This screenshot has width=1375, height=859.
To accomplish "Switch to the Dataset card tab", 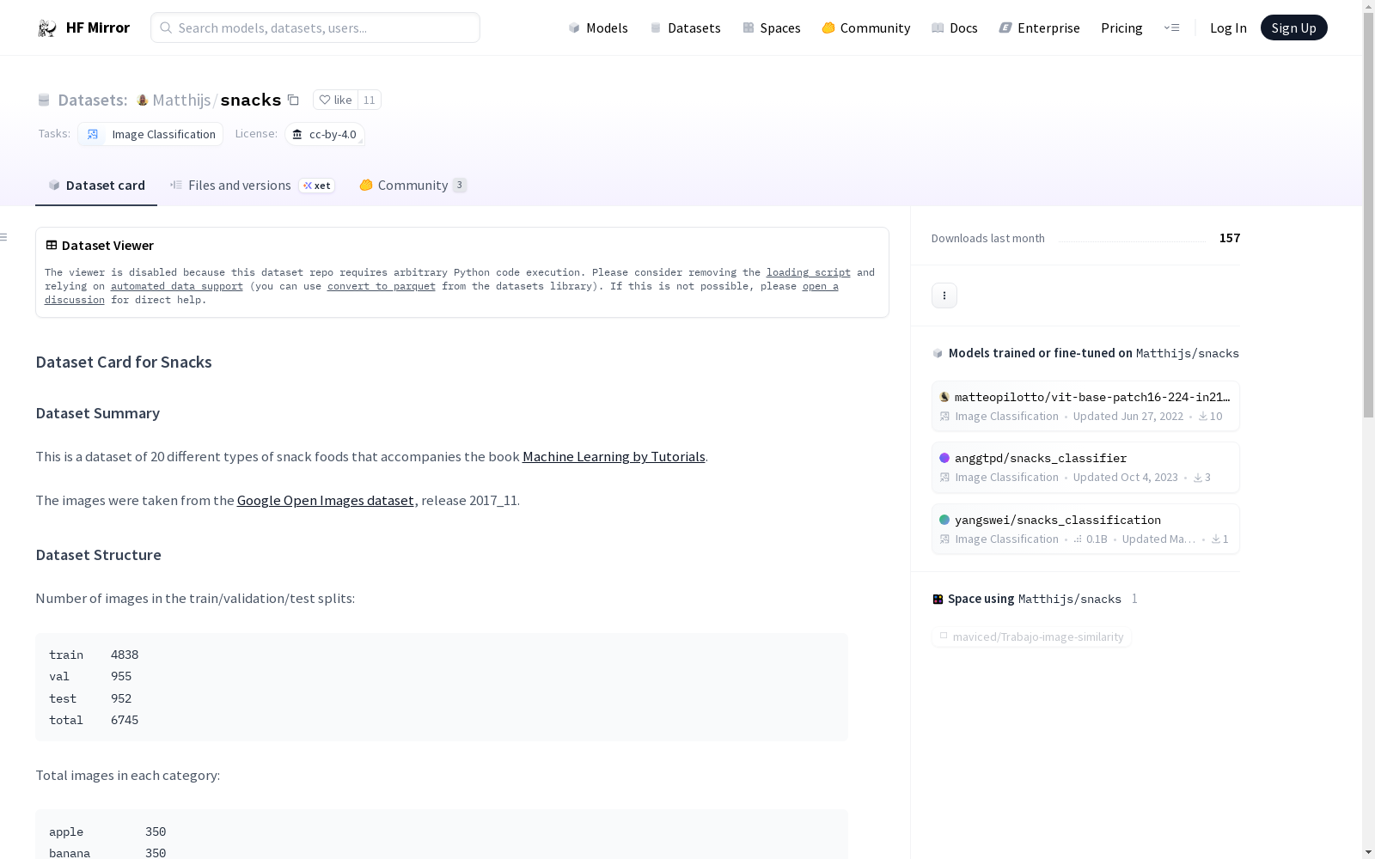I will point(96,186).
